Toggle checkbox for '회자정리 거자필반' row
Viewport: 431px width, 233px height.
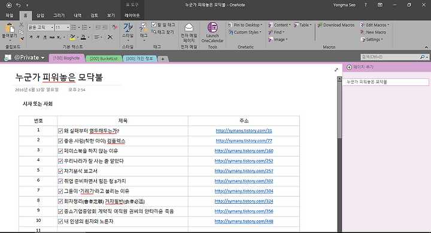click(x=60, y=201)
